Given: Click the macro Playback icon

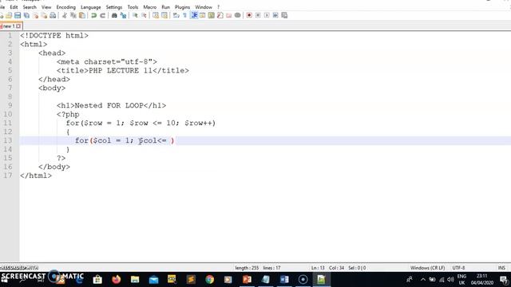Looking at the screenshot, I should (267, 15).
